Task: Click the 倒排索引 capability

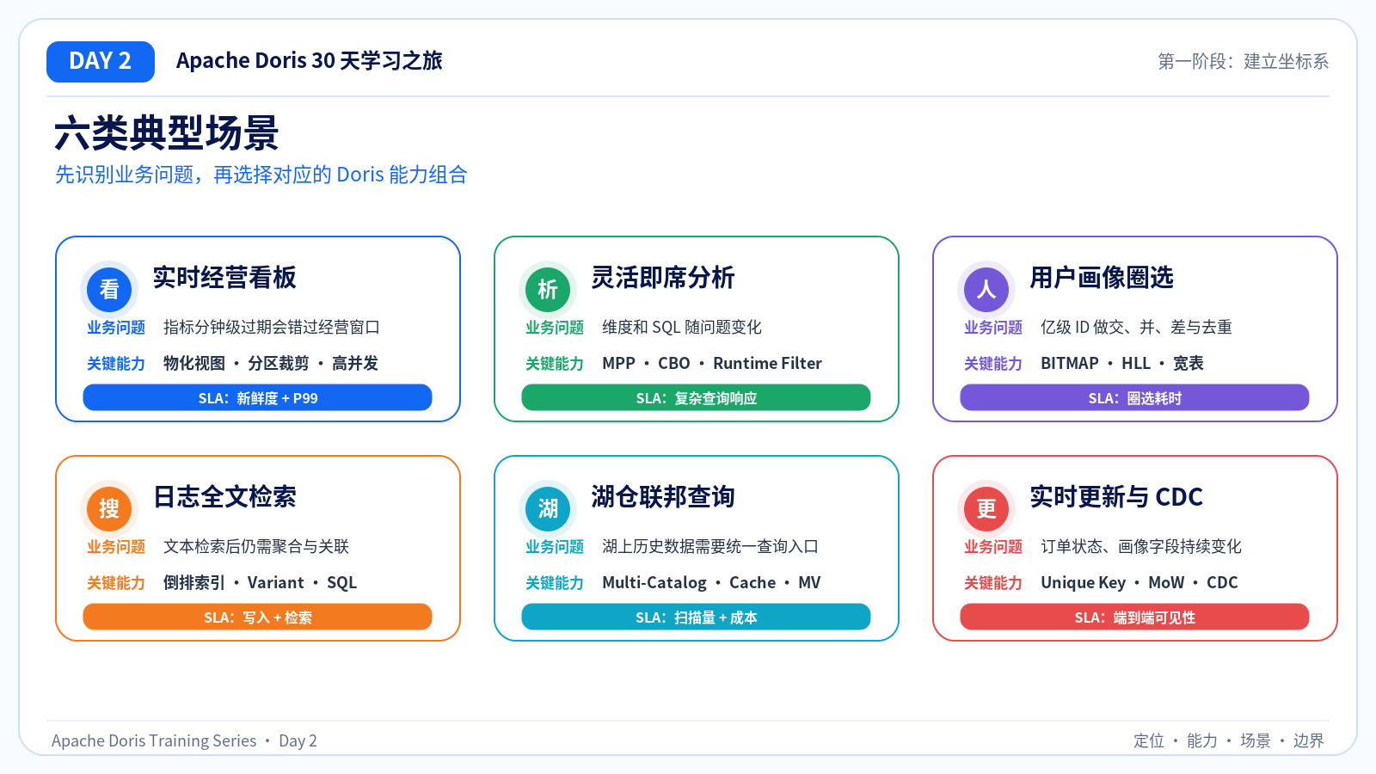Action: tap(194, 583)
